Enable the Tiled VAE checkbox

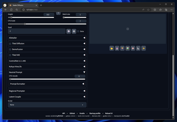coord(10,55)
